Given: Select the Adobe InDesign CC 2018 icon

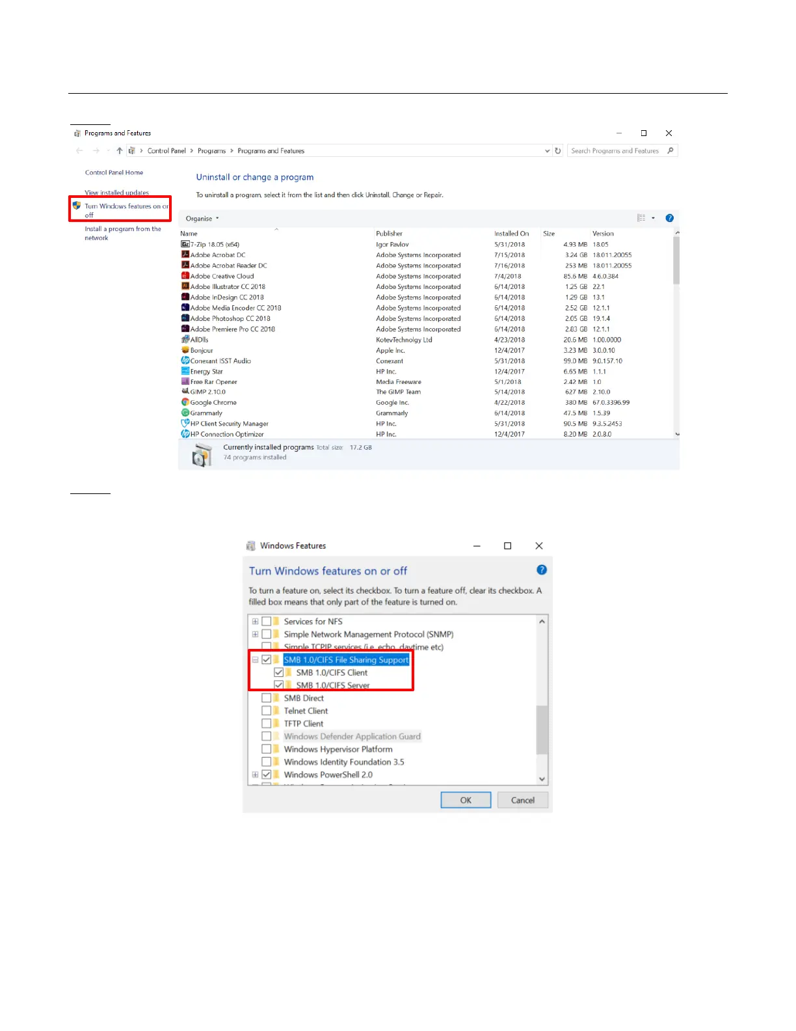Looking at the screenshot, I should point(185,297).
